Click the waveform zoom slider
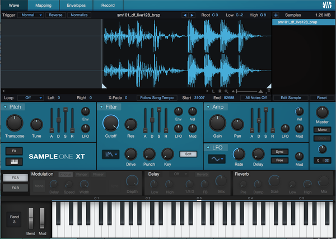Image resolution: width=336 pixels, height=239 pixels. pos(248,91)
